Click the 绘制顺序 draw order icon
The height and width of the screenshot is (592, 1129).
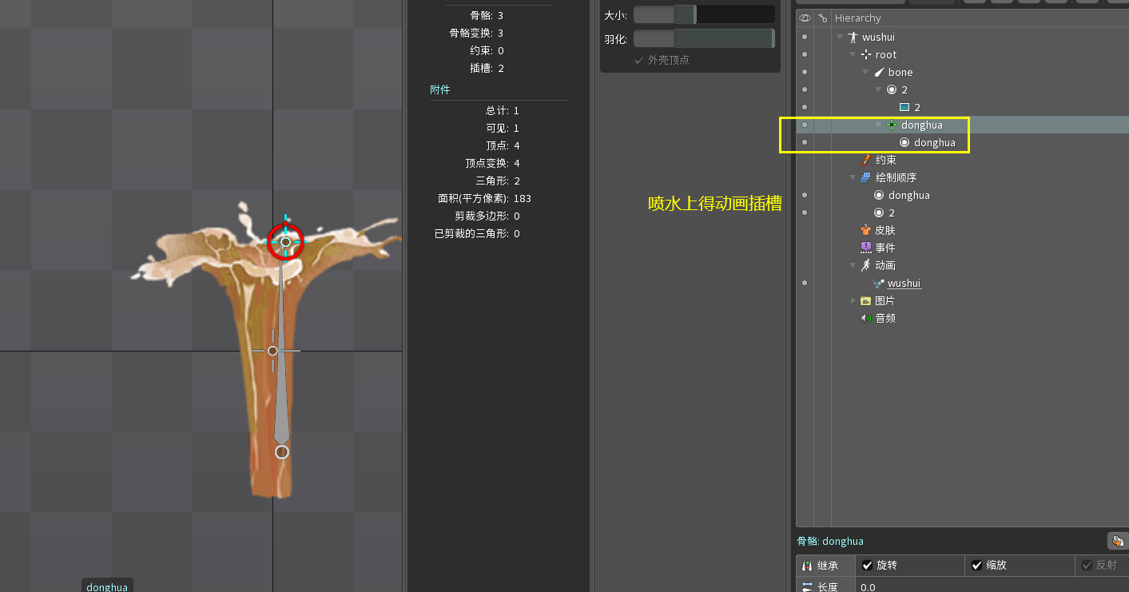pos(865,178)
